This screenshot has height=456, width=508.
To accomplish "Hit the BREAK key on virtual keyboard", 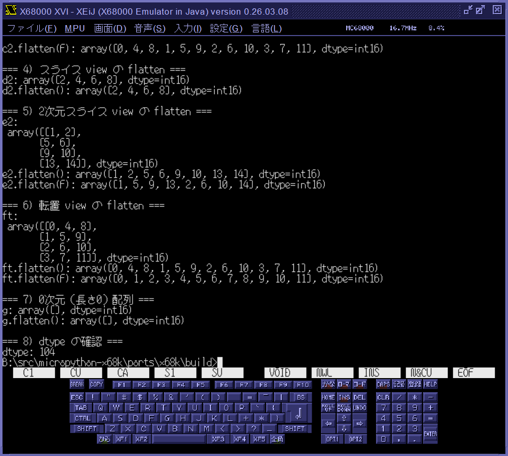I will [77, 384].
